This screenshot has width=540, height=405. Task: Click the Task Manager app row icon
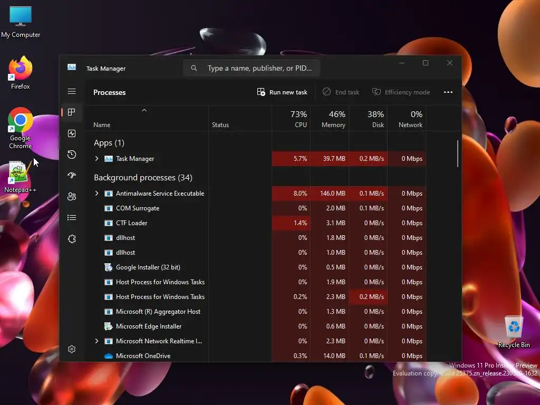click(x=109, y=159)
